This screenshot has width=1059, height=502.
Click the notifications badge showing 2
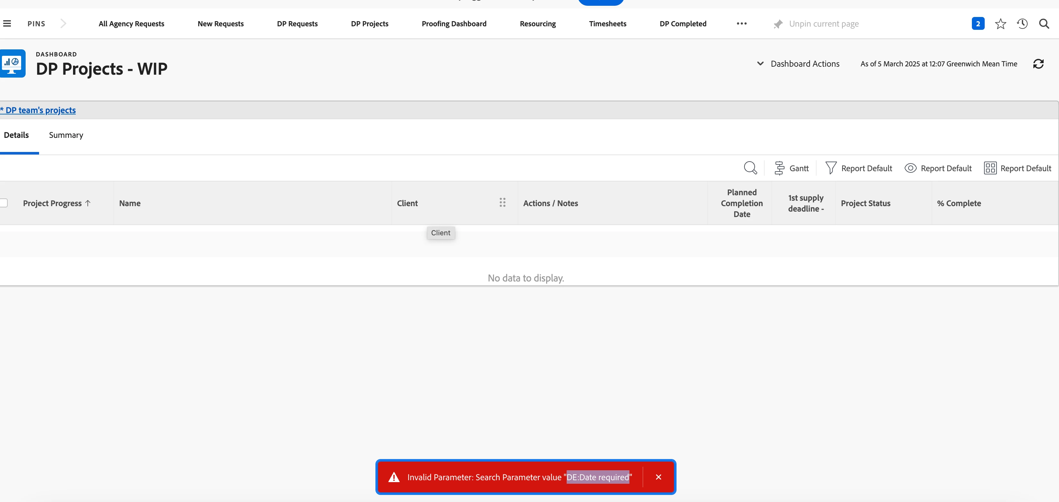(978, 23)
